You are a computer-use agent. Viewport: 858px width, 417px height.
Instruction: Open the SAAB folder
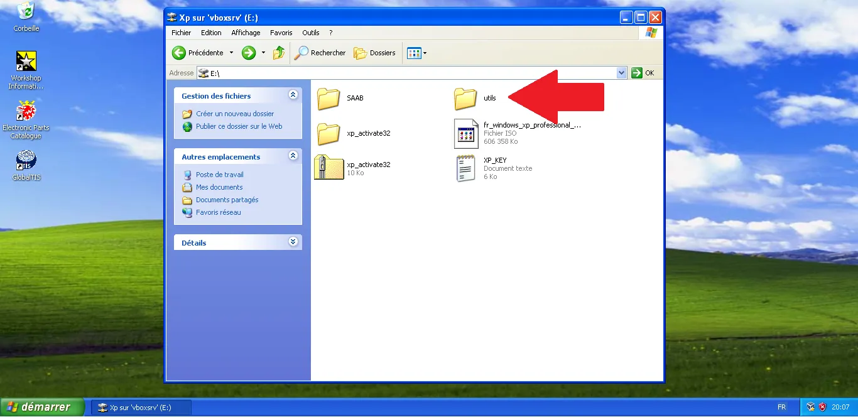click(x=329, y=98)
